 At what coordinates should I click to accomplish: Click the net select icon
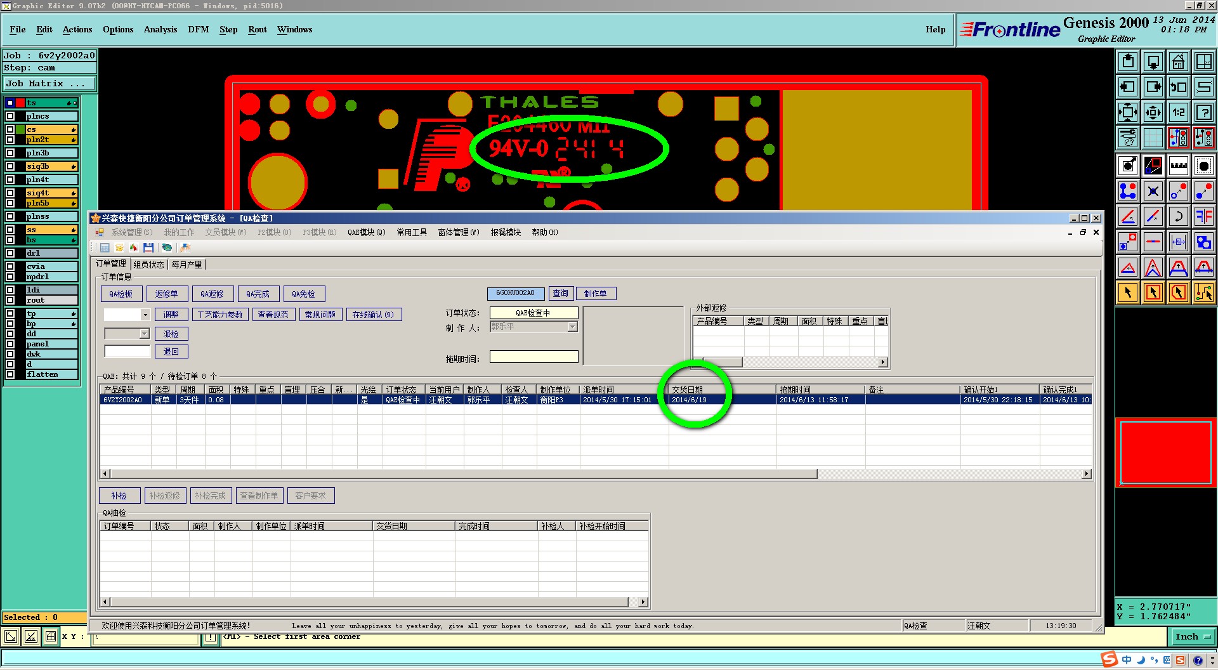pos(1203,292)
